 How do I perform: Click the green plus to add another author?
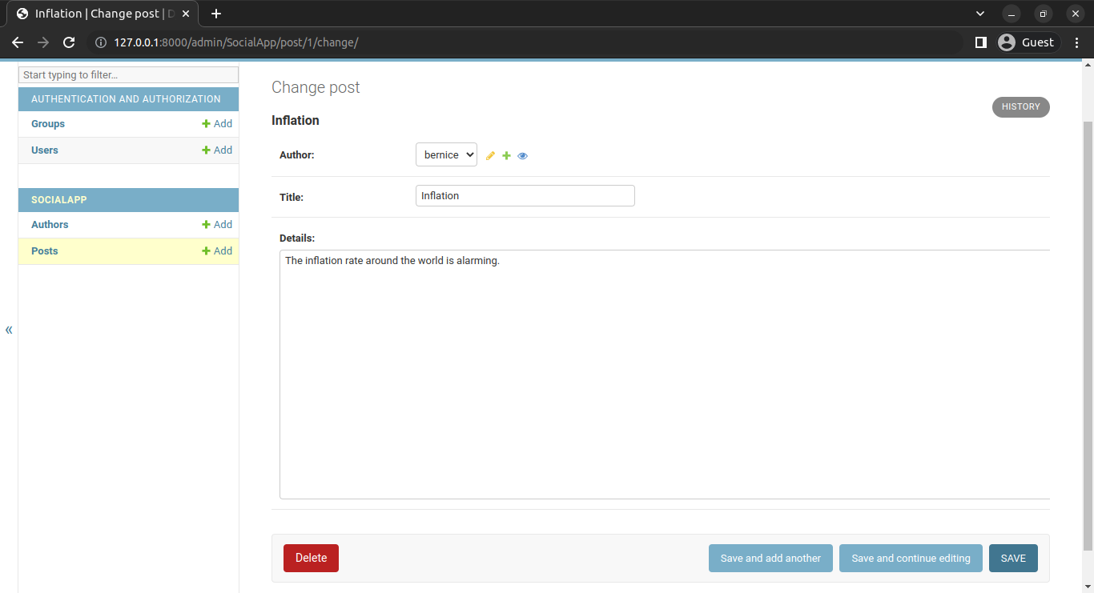[506, 156]
